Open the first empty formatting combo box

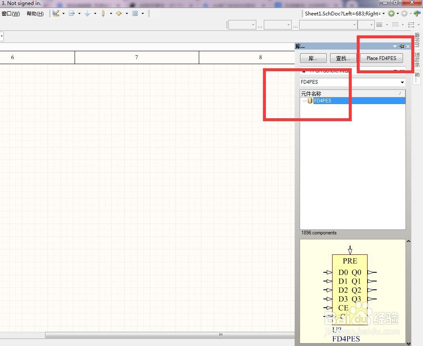point(242,25)
